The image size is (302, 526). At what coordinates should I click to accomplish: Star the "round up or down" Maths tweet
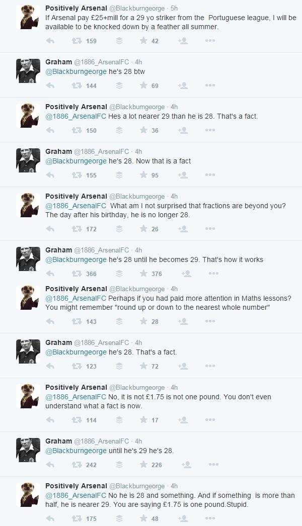coord(143,321)
